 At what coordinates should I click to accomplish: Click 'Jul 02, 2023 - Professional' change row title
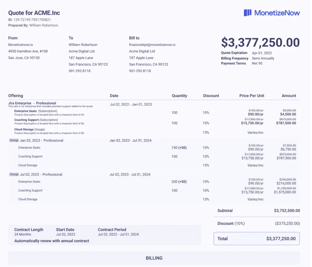tap(41, 174)
